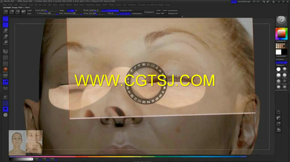Select the white flat brush sphere icon
Screen dimensions: 290x162
coord(278,69)
